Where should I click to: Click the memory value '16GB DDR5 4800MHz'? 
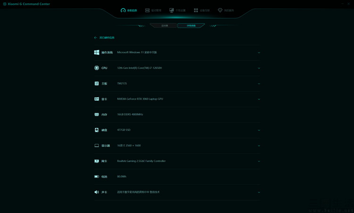tap(130, 114)
